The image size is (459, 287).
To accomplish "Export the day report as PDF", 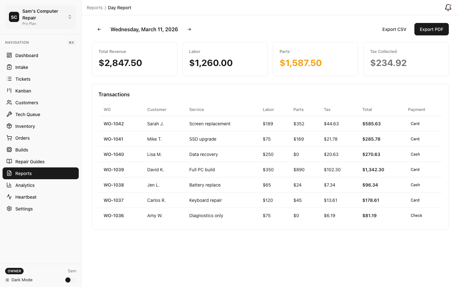I will pyautogui.click(x=431, y=29).
